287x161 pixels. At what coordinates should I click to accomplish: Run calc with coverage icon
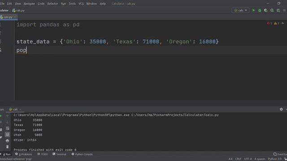[266, 10]
